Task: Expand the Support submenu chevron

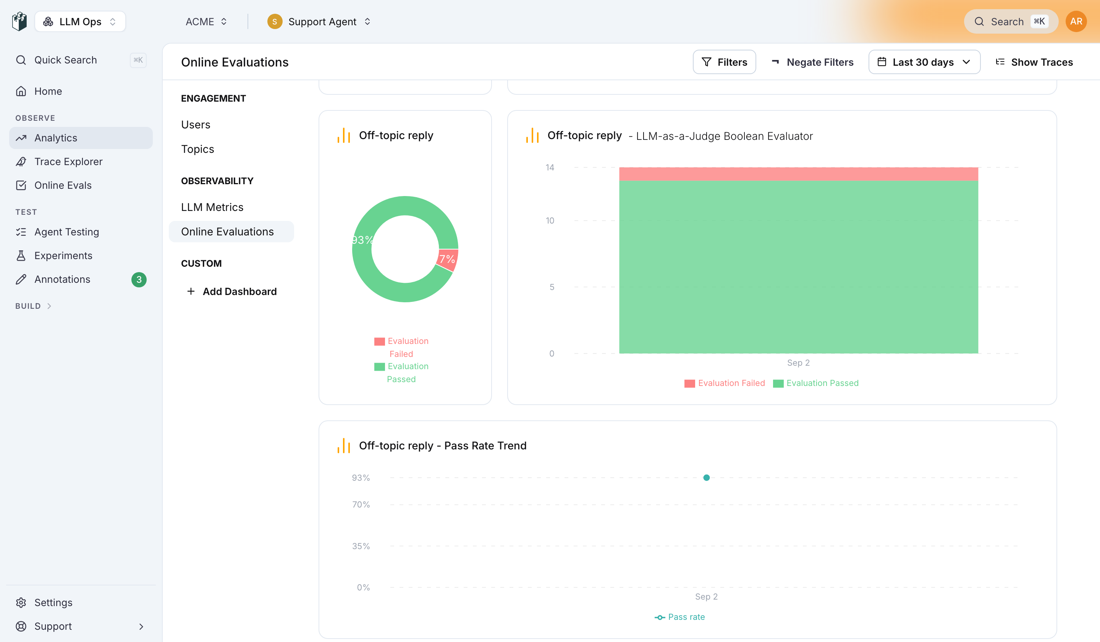Action: point(141,626)
